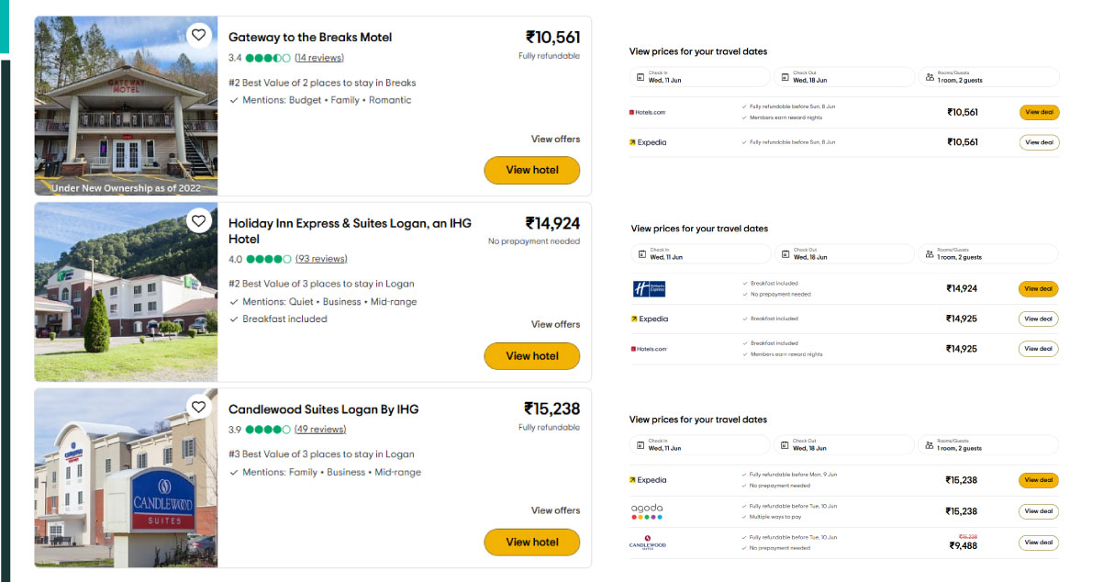The image size is (1103, 582).
Task: Click Candlewood Suites logo in price list
Action: coord(647,543)
